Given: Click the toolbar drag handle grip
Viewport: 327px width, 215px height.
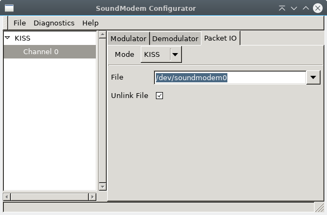Looking at the screenshot, I should point(5,23).
